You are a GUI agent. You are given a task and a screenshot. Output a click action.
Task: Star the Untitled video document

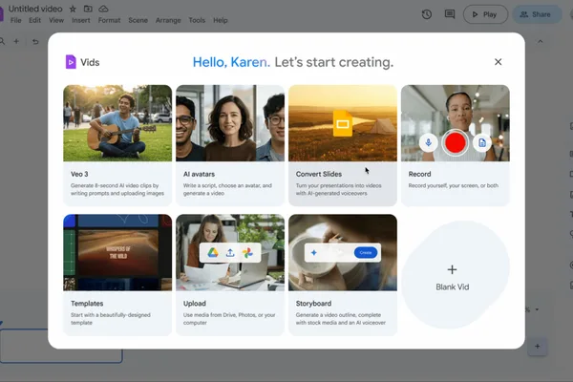[73, 9]
